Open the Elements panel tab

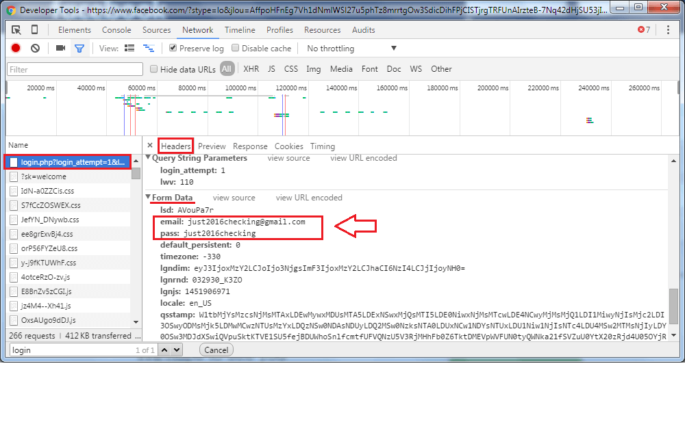74,29
